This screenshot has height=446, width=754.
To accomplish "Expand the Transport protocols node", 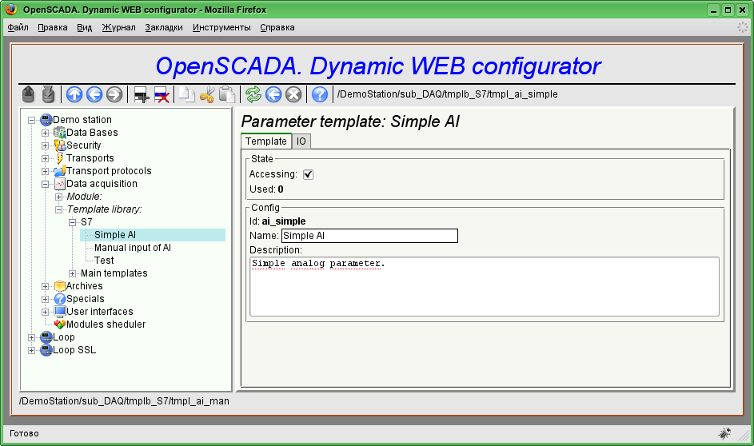I will pos(46,171).
